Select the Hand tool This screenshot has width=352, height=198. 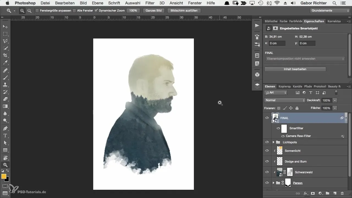[5, 158]
